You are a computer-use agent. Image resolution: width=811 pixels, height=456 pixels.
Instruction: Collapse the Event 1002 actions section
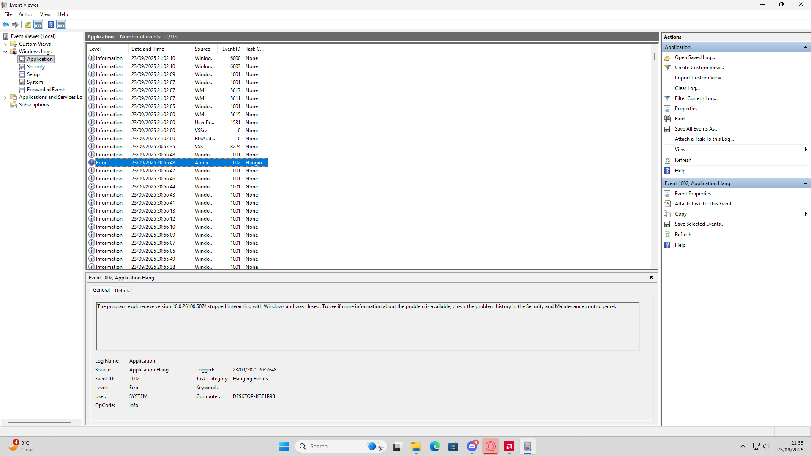pyautogui.click(x=806, y=183)
